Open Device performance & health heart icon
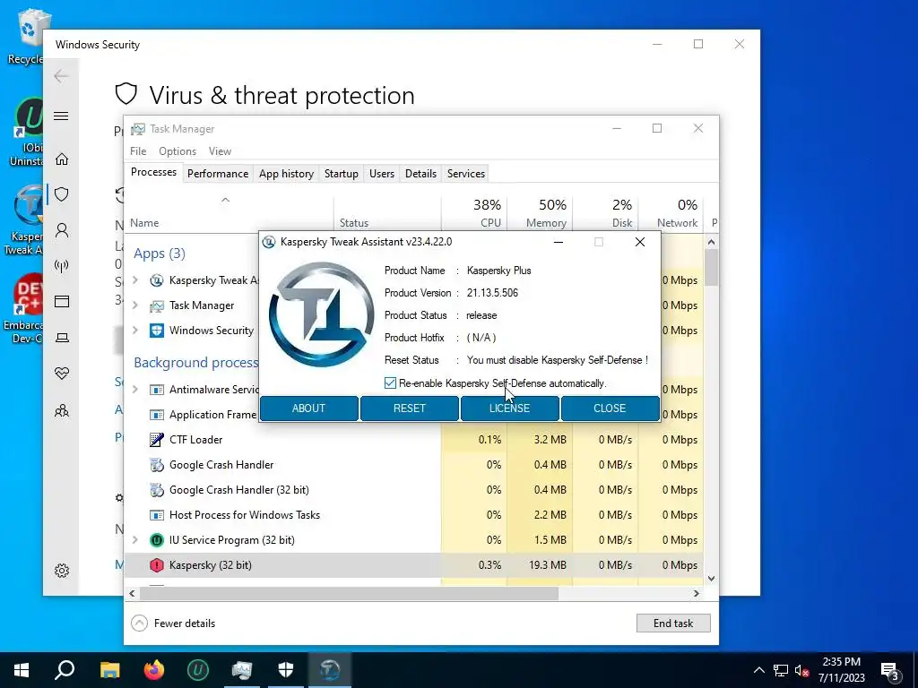The width and height of the screenshot is (918, 688). click(62, 374)
